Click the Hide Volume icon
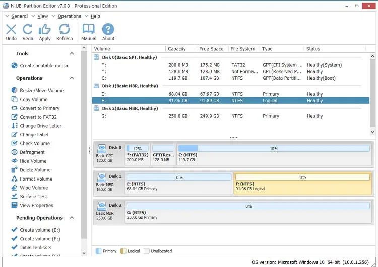This screenshot has height=267, width=378. point(14,161)
